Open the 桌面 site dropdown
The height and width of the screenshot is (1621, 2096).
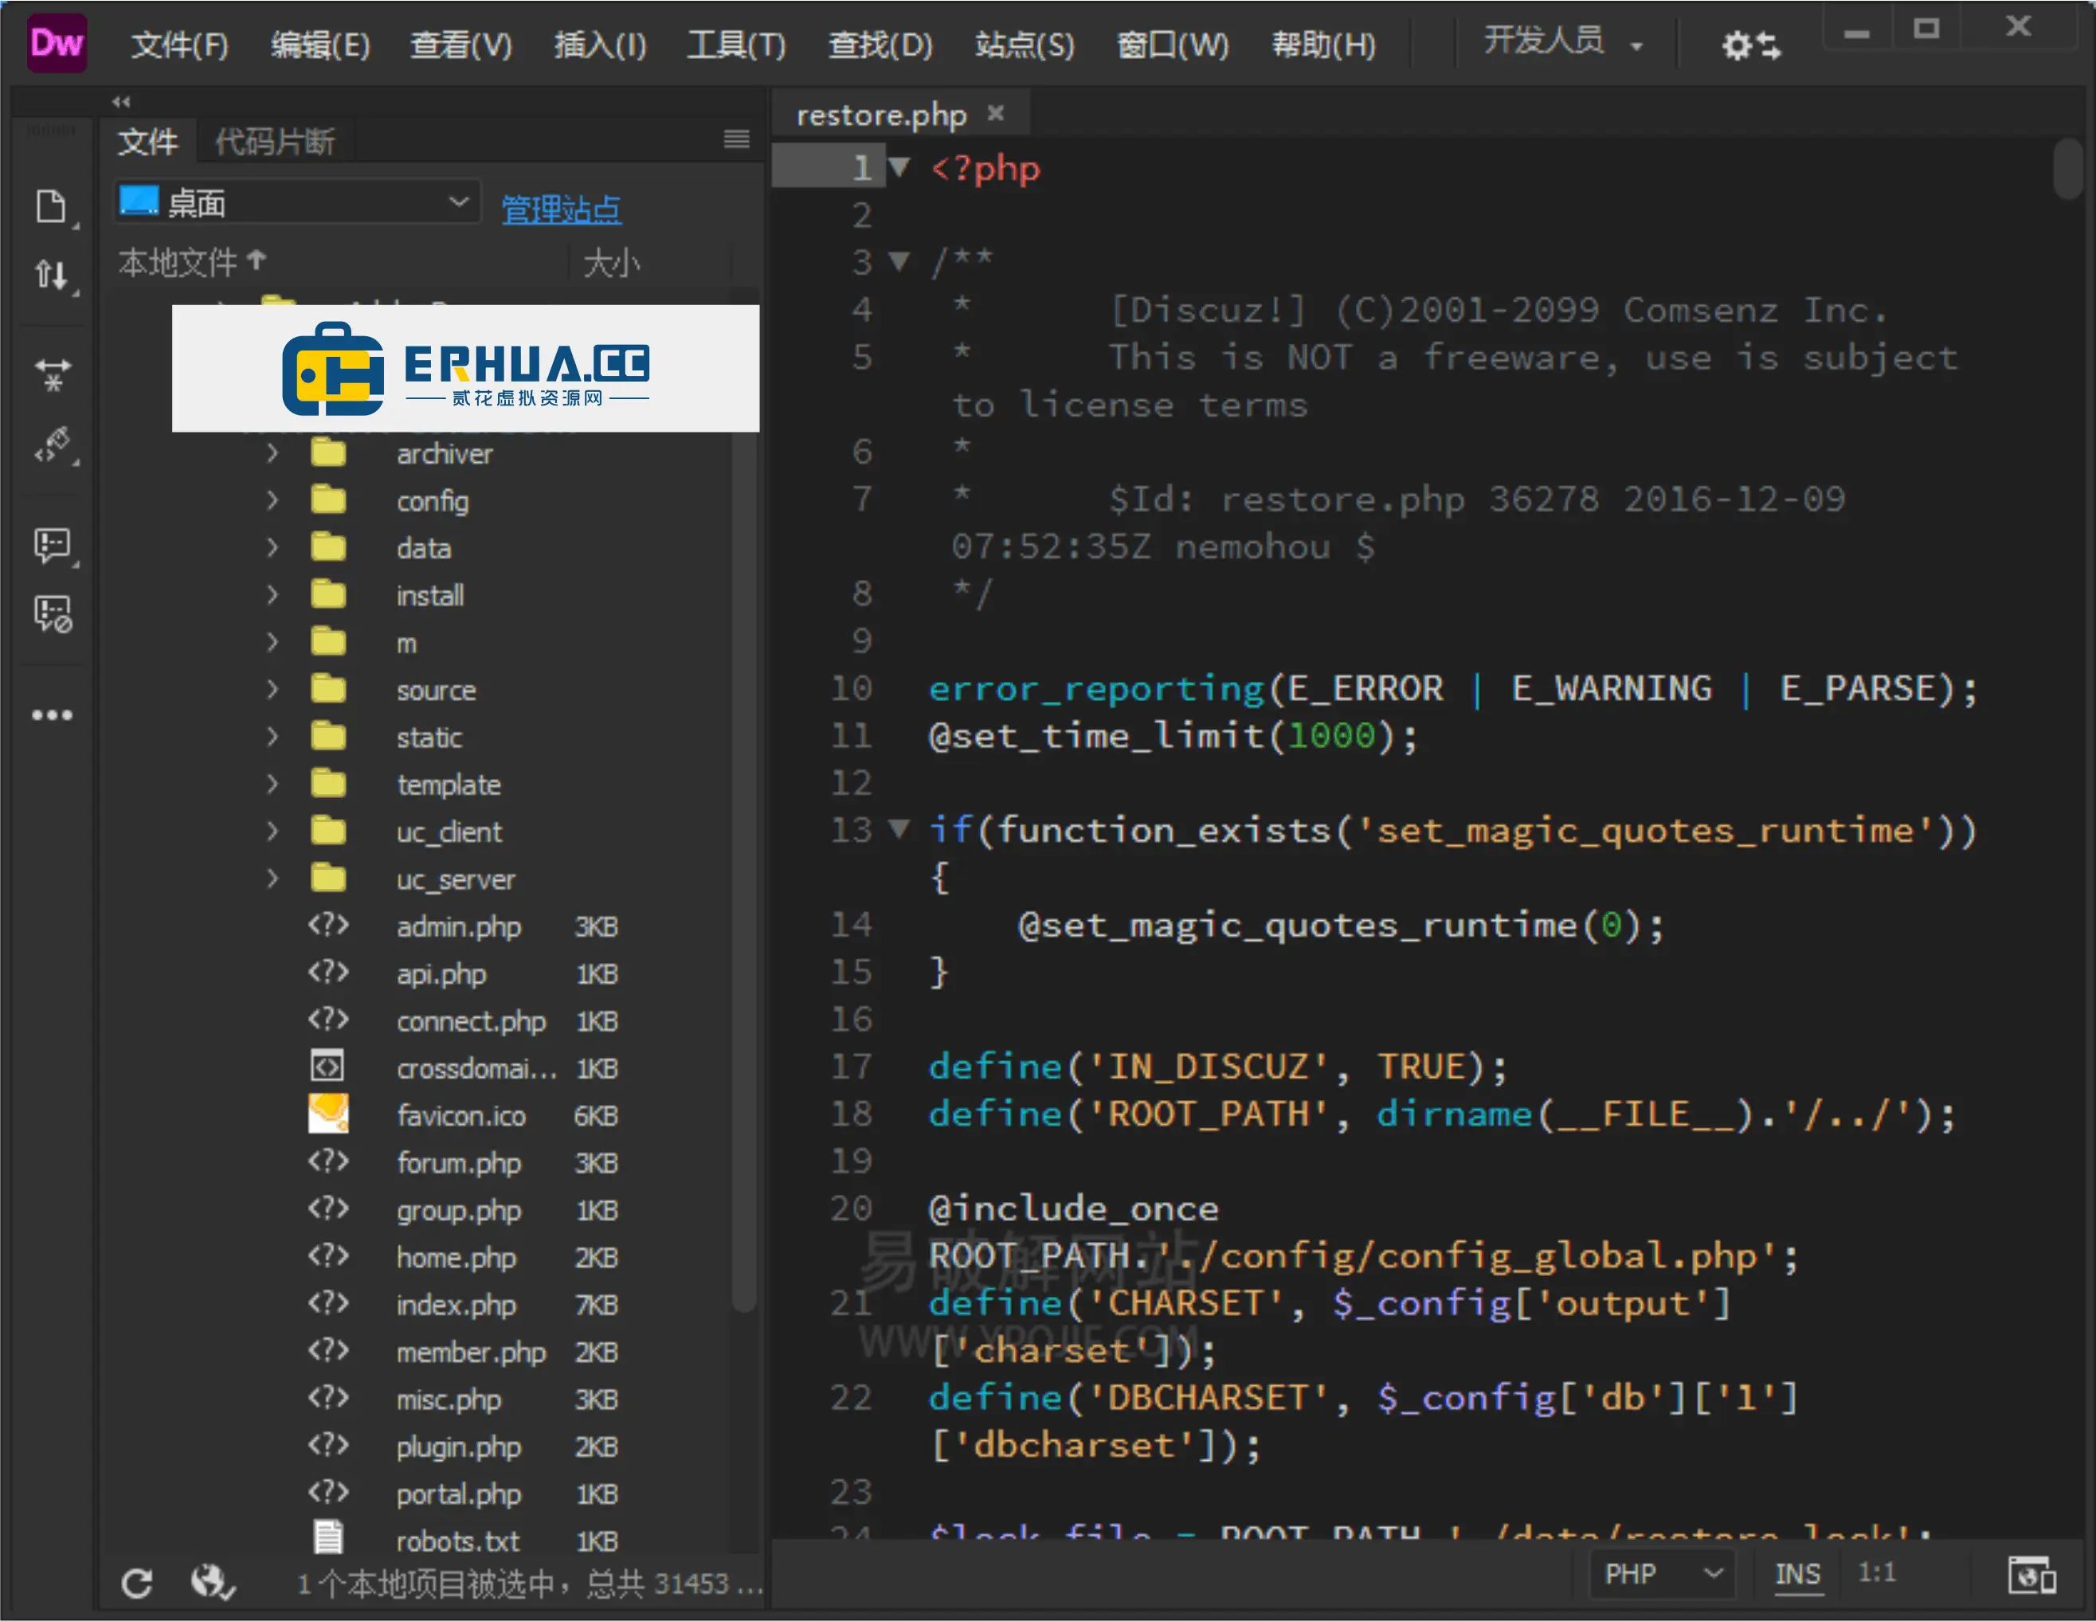pyautogui.click(x=297, y=202)
